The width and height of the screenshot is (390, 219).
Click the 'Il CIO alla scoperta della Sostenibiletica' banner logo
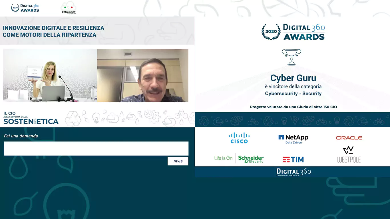click(x=31, y=118)
